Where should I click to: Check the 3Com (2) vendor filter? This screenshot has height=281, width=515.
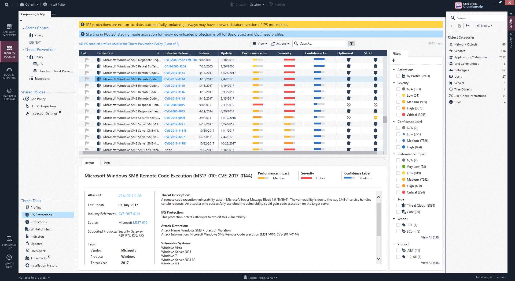click(x=398, y=231)
